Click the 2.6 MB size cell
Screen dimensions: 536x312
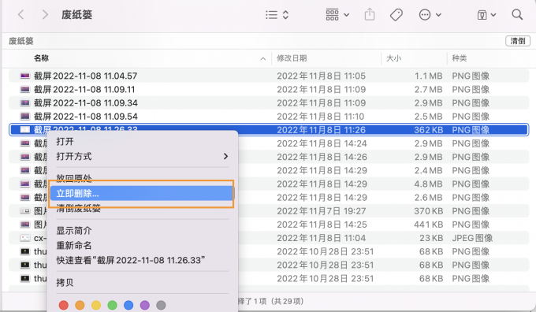coord(428,198)
